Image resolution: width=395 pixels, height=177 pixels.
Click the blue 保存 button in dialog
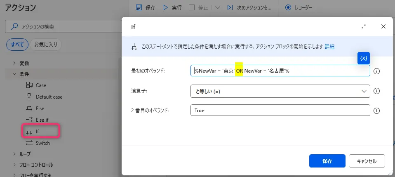327,161
